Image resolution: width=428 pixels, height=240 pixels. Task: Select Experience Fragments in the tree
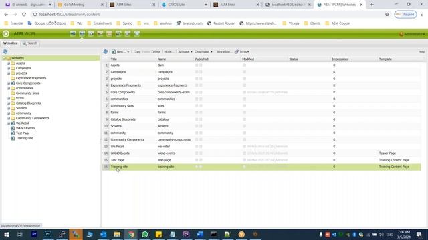point(31,78)
